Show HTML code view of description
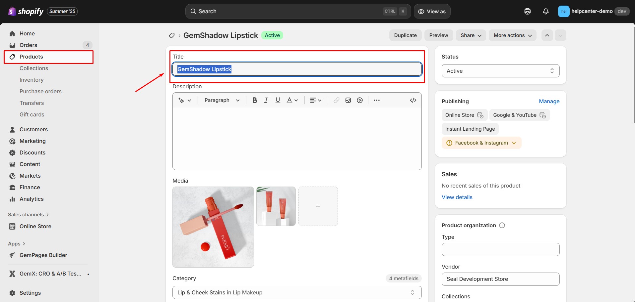The image size is (635, 302). (x=413, y=100)
